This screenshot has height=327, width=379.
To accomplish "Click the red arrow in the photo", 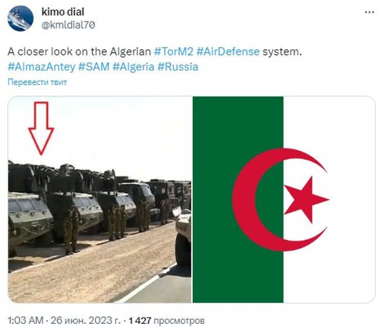I will 41,128.
